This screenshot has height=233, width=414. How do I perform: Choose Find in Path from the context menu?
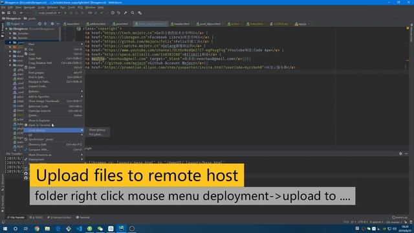coord(54,77)
